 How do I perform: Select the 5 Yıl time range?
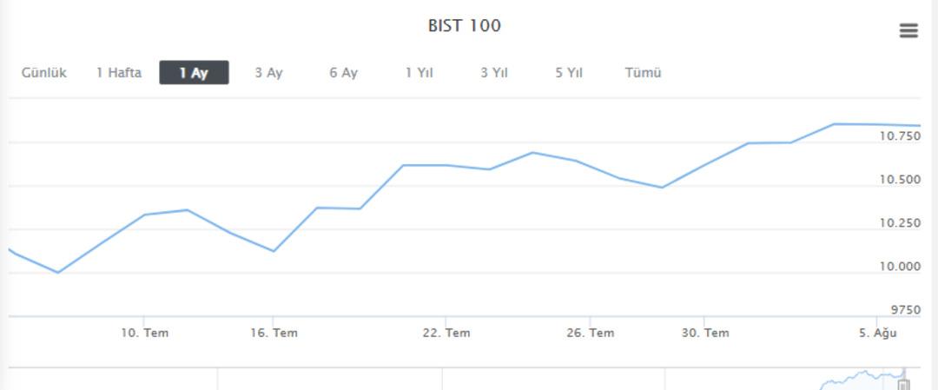pos(568,73)
